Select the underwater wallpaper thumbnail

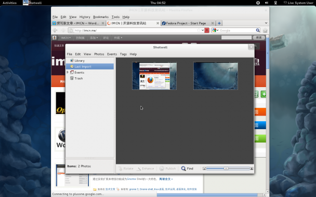pyautogui.click(x=216, y=76)
